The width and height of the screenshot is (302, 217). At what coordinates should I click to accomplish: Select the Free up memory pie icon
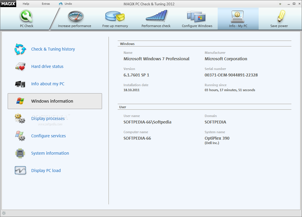pyautogui.click(x=115, y=16)
